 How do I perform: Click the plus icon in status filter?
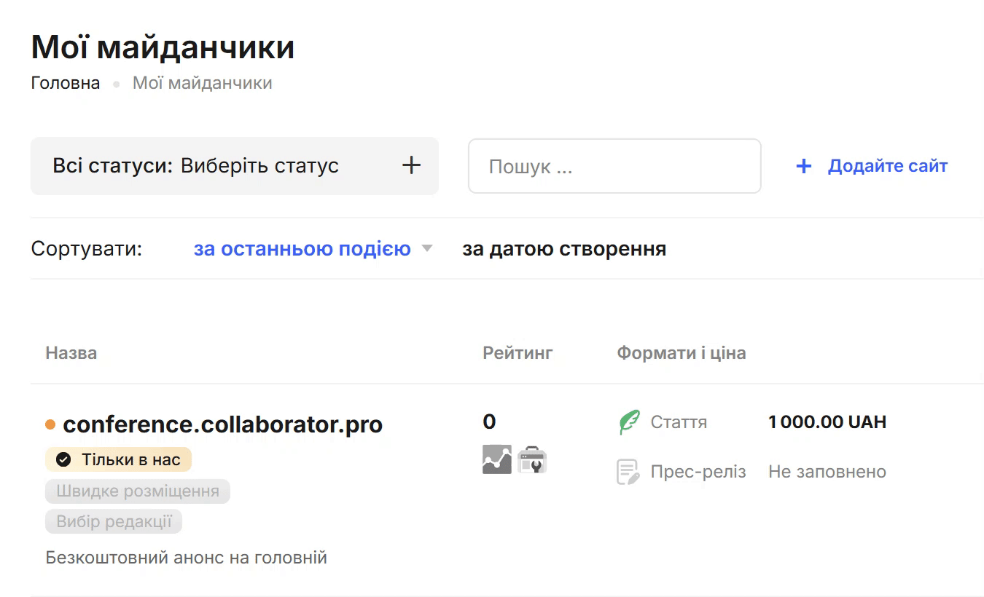point(412,165)
